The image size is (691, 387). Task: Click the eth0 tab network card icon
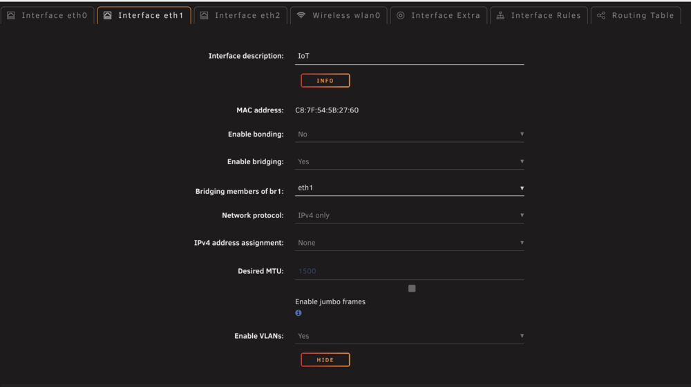point(11,15)
